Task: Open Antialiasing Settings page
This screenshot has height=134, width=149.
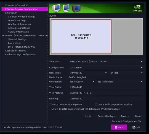Action: [19, 28]
